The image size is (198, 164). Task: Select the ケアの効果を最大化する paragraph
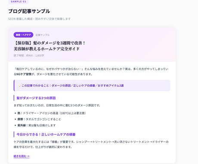(x=91, y=145)
